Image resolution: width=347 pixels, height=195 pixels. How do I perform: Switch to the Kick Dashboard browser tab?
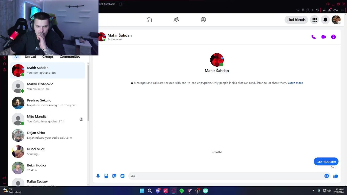[x=107, y=4]
